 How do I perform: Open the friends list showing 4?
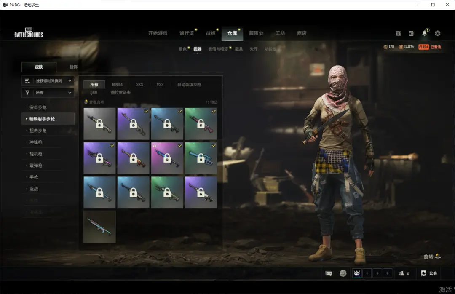point(404,273)
